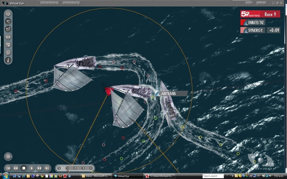Toggle the advantage line overlay button

pos(8,45)
